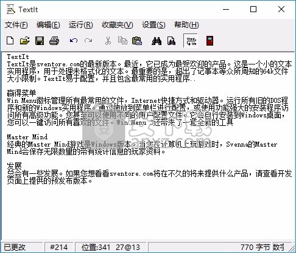Place cursor on the Master Mind heading
Image resolution: width=296 pixels, height=253 pixels.
[27, 137]
